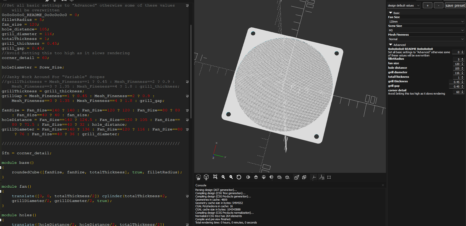Viewport: 466px width, 226px height.
Task: Click the "holeDiameter = Scew_Size;" code line
Action: click(x=33, y=67)
